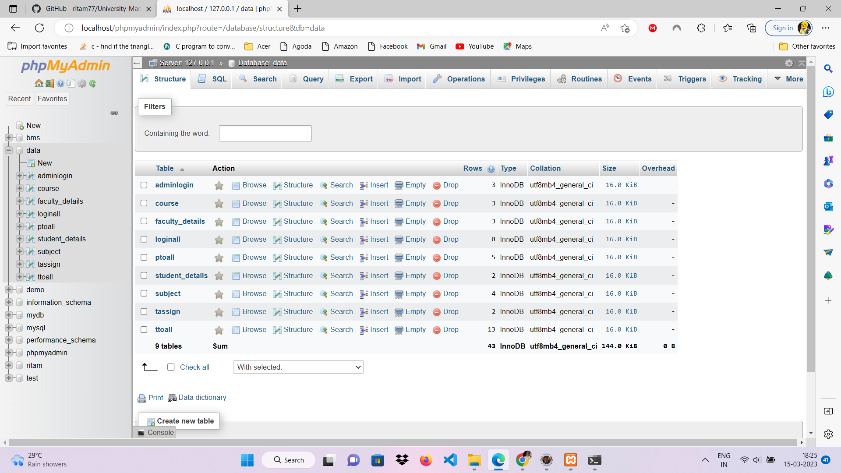Open the Data dictionary link
The width and height of the screenshot is (841, 473).
tap(202, 397)
